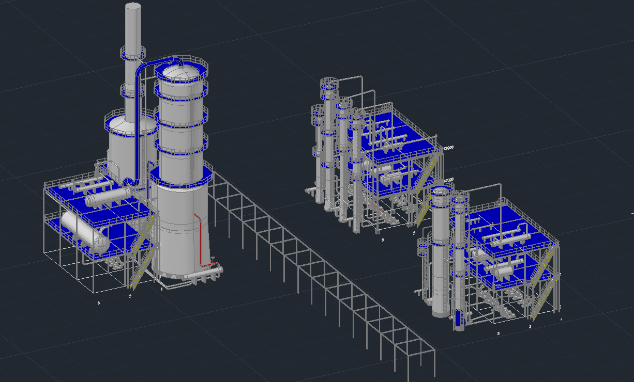Click grid label "3" beneath the middle unit
This screenshot has width=634, height=382.
click(x=382, y=240)
